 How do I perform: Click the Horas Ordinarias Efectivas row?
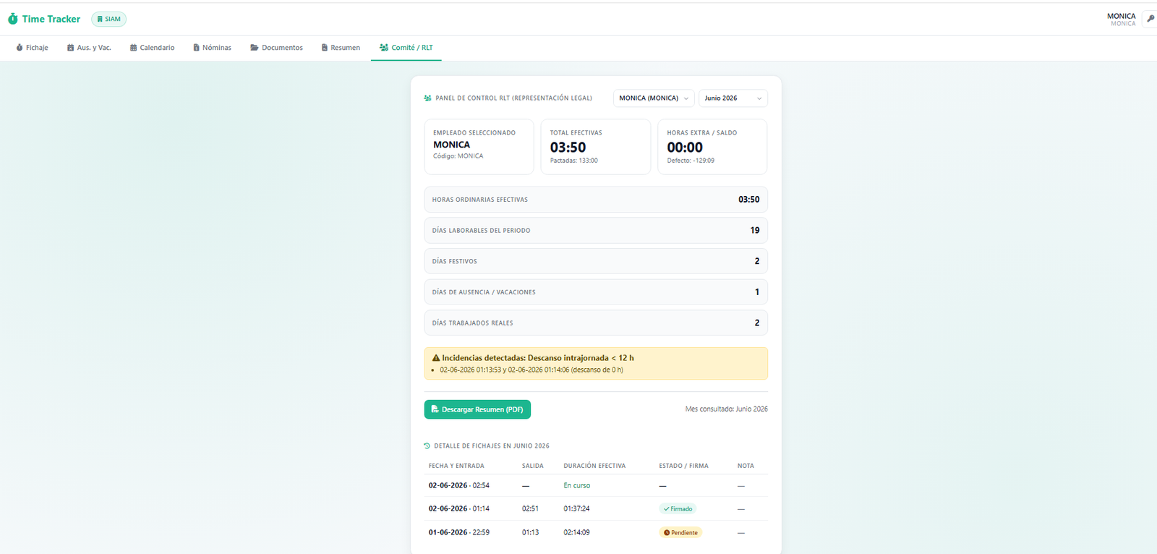596,200
